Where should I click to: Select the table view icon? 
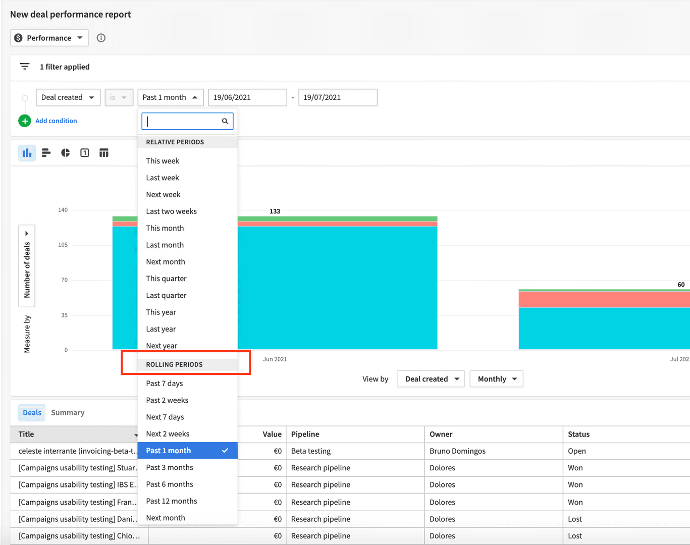click(x=104, y=153)
